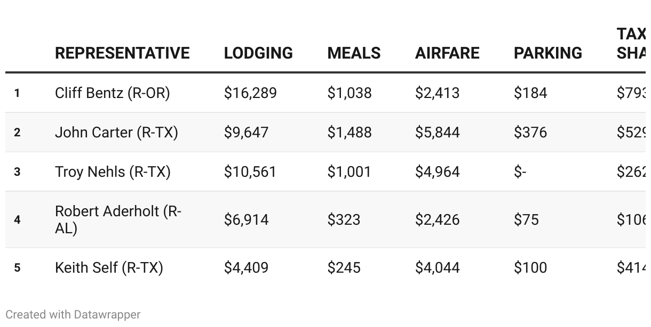Select Keith Self (R-TX) name cell
The width and height of the screenshot is (651, 327).
109,267
